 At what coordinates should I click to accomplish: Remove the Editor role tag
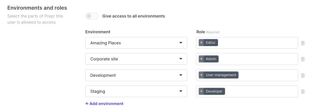[x=201, y=43]
